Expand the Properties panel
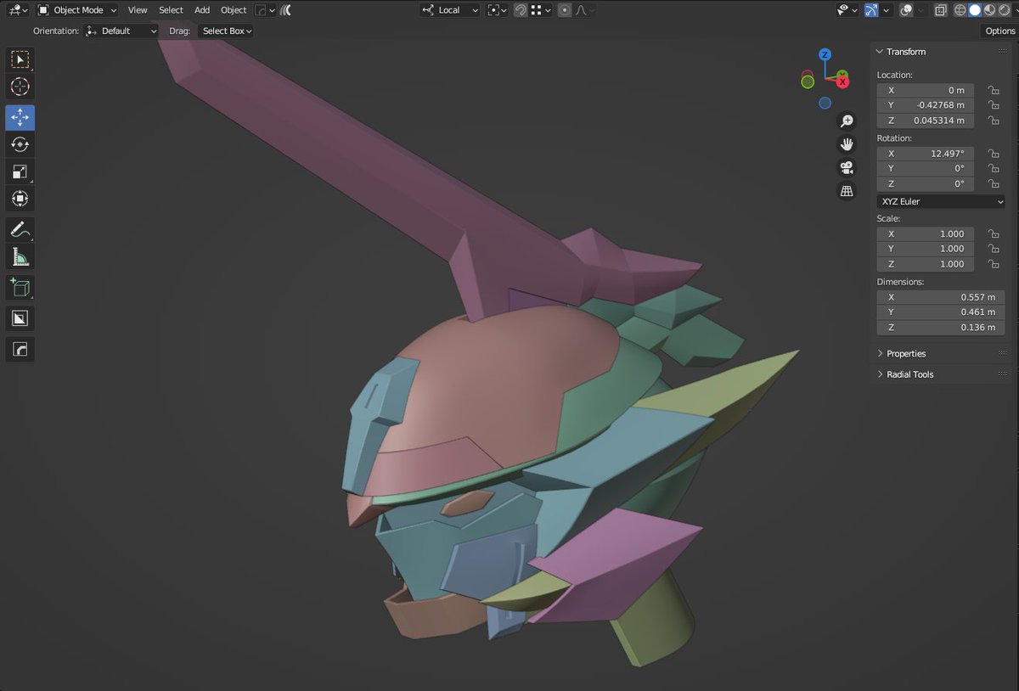 905,353
